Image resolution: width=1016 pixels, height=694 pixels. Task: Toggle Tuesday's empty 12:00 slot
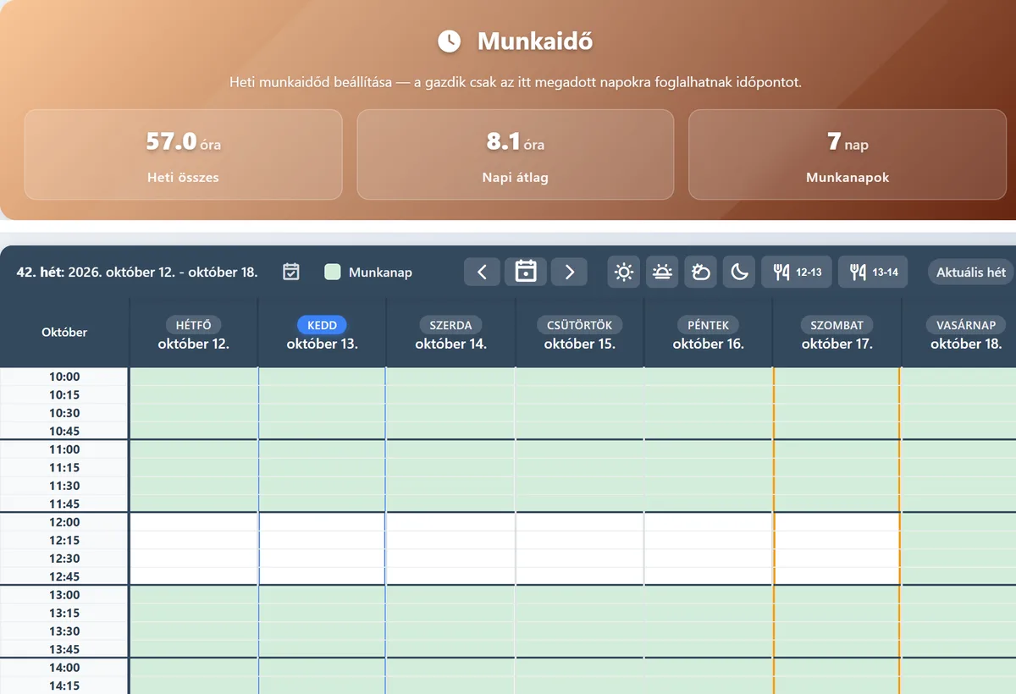(x=323, y=522)
